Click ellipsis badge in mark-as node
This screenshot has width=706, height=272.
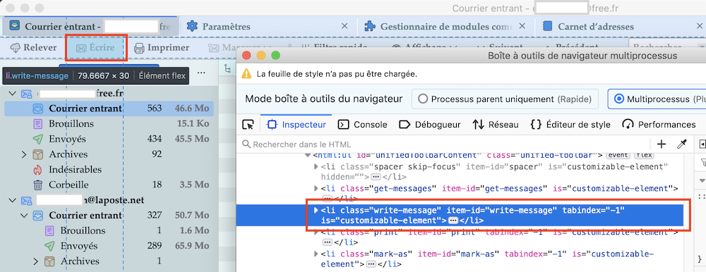pyautogui.click(x=372, y=264)
